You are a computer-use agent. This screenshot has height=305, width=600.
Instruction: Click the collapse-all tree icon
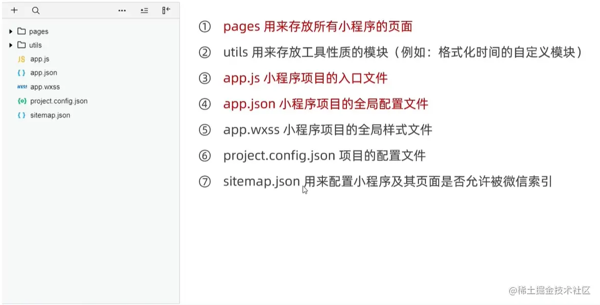pos(144,10)
